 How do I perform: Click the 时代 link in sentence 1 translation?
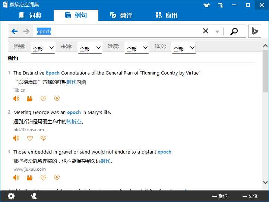click(72, 82)
